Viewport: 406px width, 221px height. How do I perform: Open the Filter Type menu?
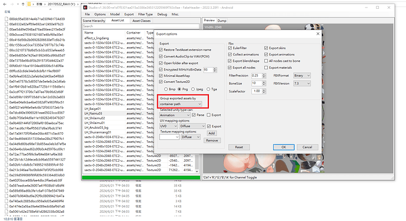(x=145, y=14)
